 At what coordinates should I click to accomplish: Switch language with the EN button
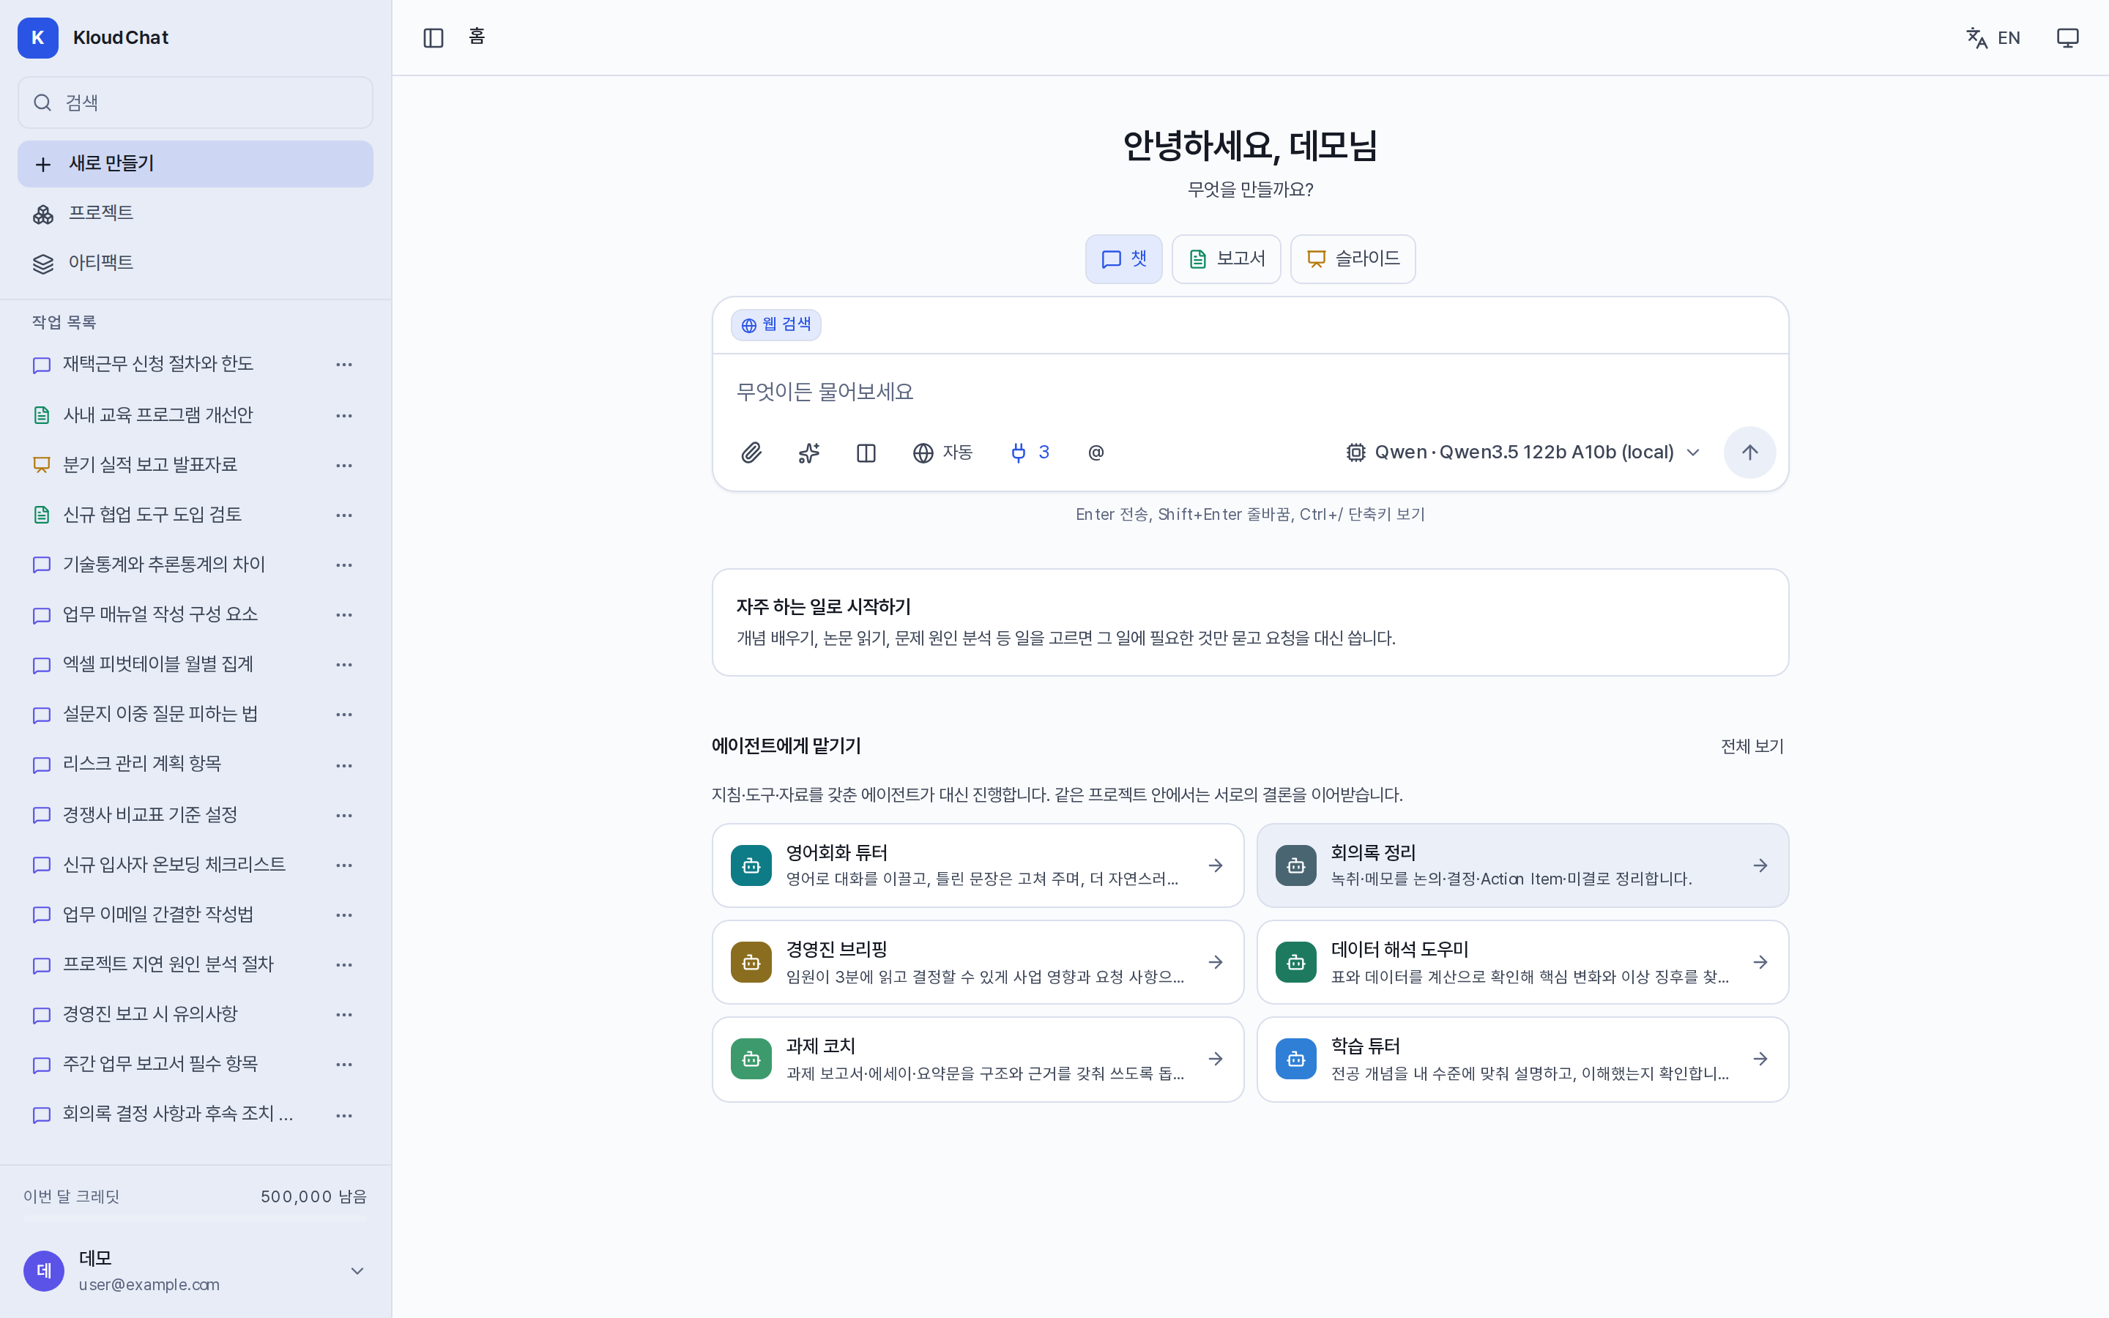click(x=1993, y=37)
